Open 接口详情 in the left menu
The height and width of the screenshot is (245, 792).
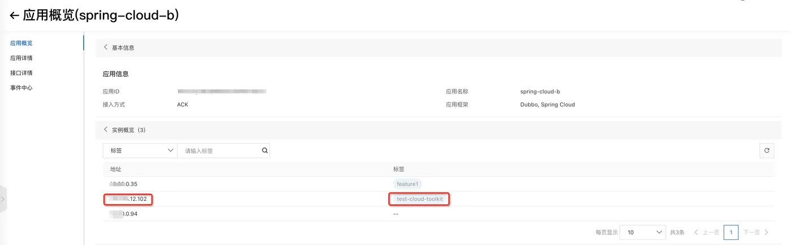coord(21,73)
